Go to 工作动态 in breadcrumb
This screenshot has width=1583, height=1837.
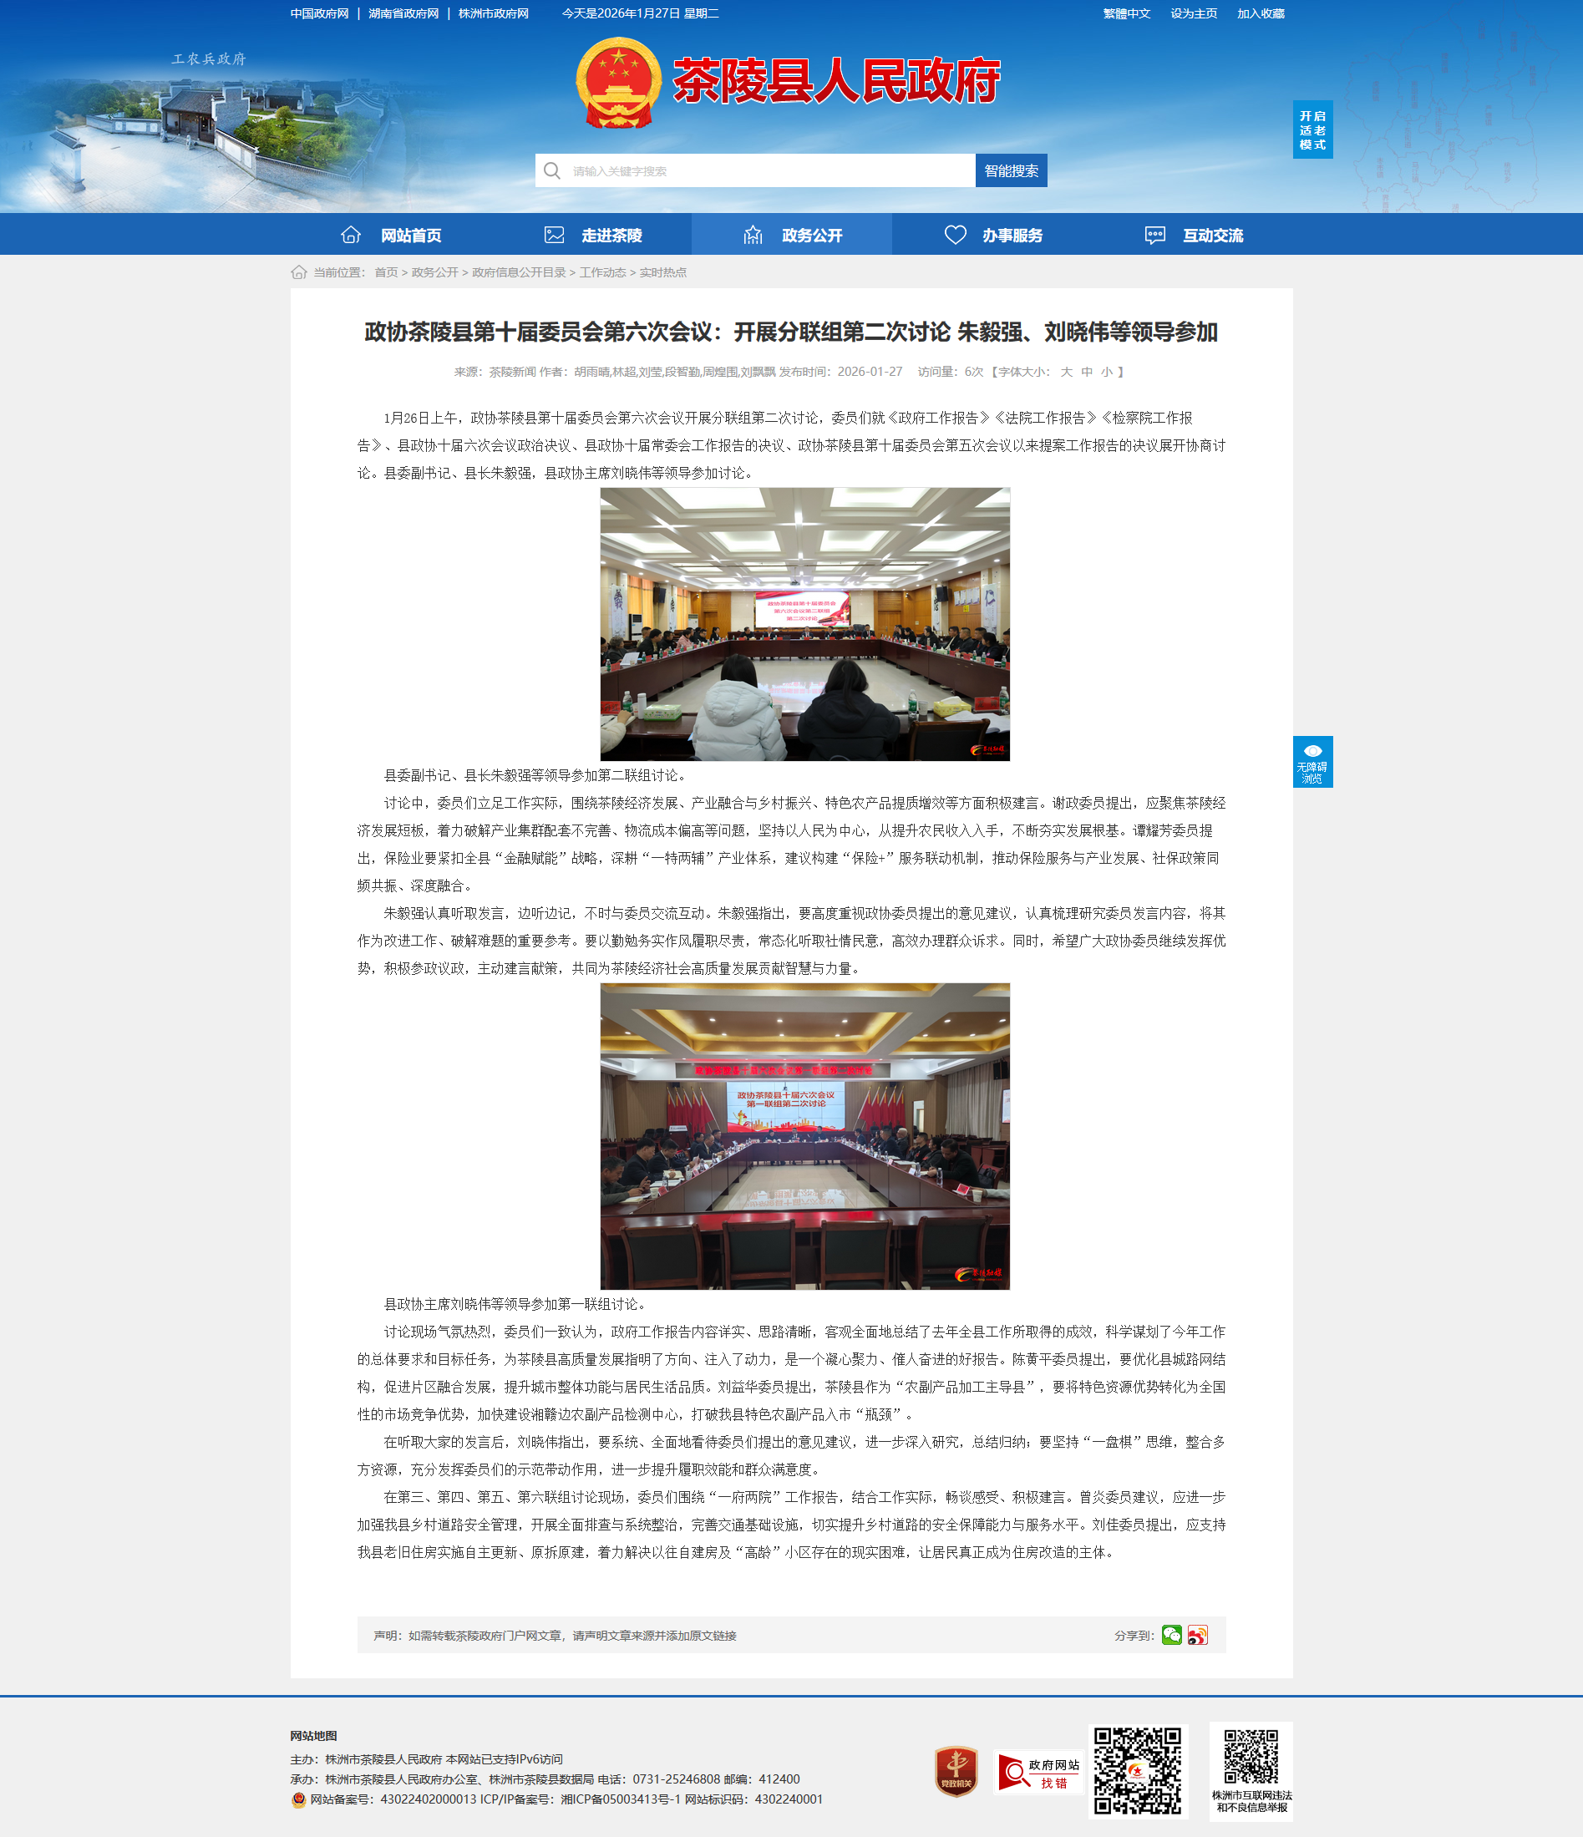pos(601,272)
